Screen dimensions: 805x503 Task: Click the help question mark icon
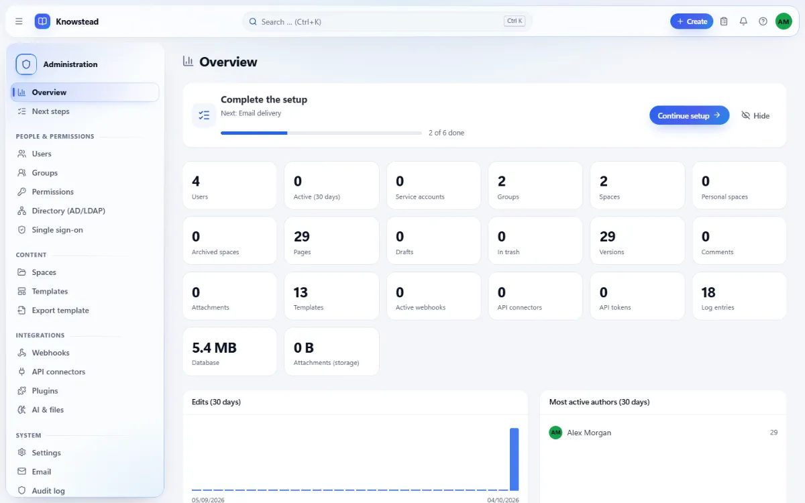pos(763,21)
